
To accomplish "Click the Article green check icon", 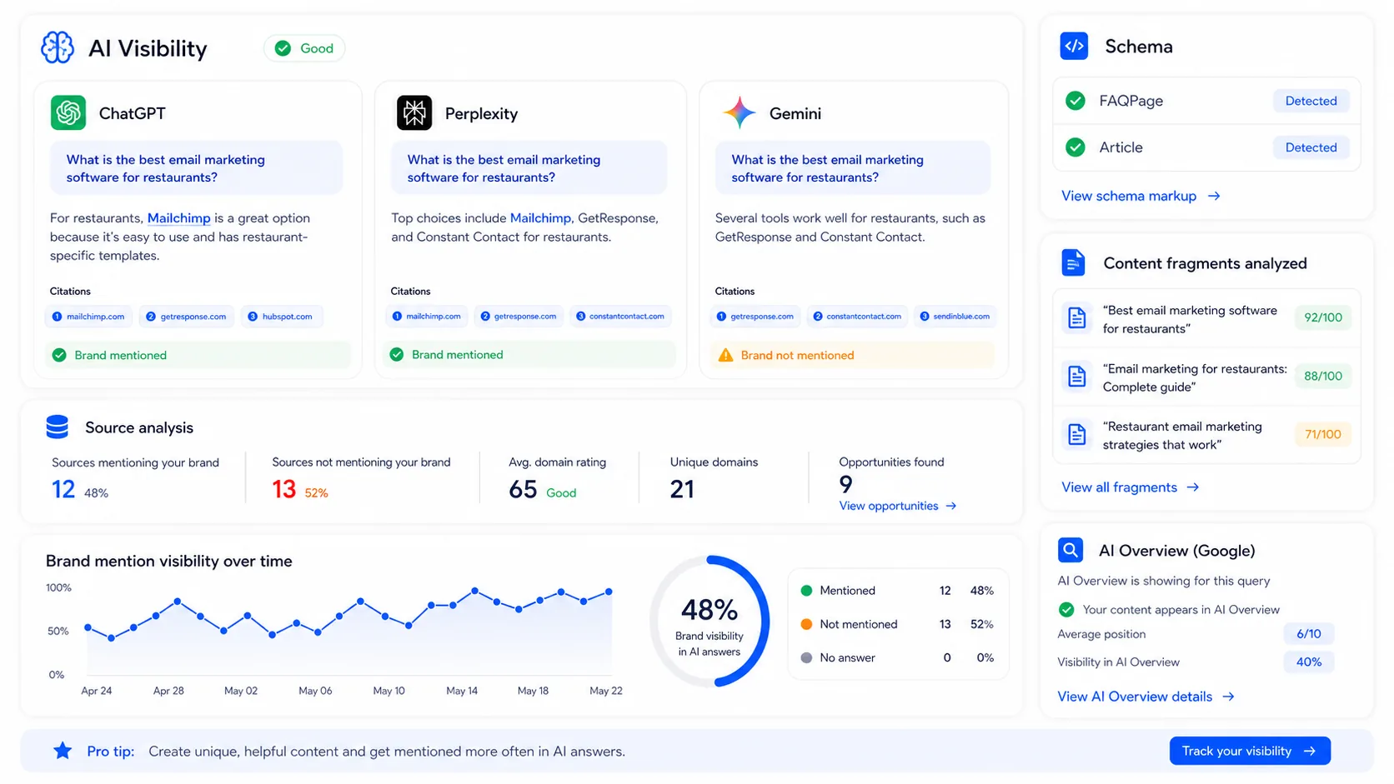I will pos(1076,147).
